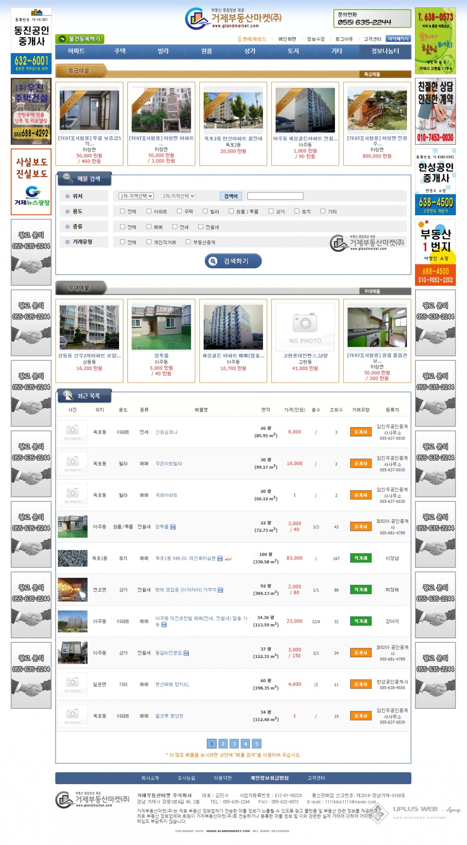
Task: Check the 원룸 / 투룸 checkbox
Action: coord(231,211)
